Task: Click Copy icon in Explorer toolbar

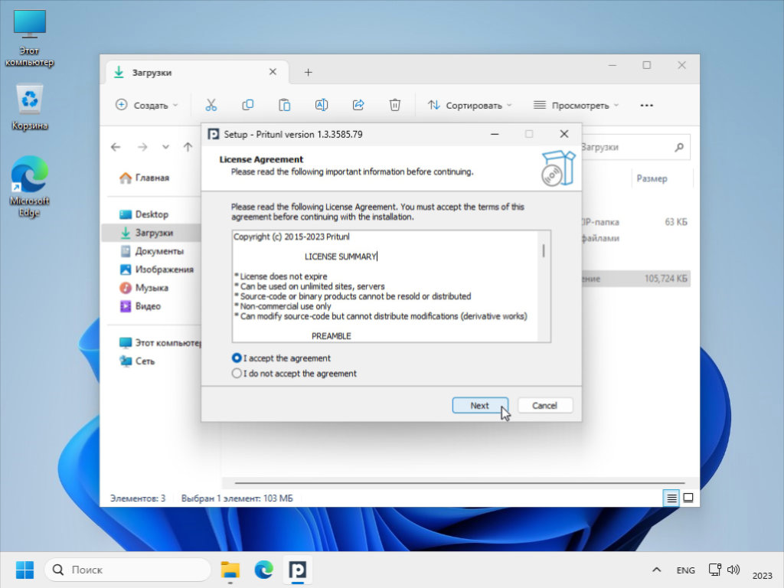Action: click(x=247, y=105)
